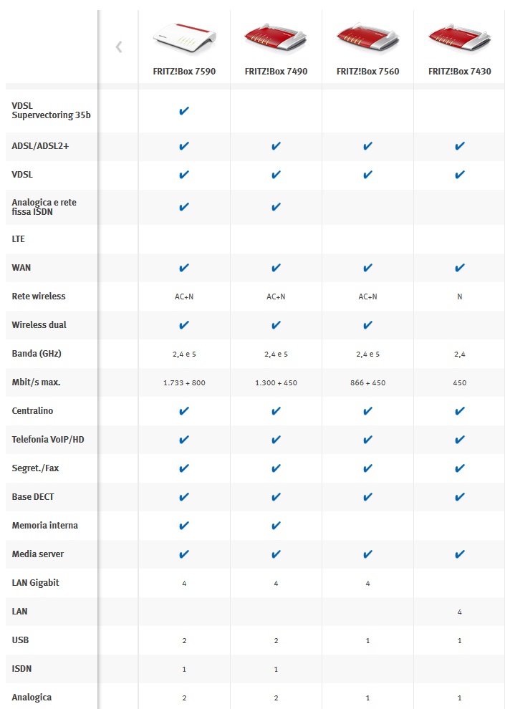Click the Rete wireless row label
Screen dimensions: 505x709
tap(39, 296)
